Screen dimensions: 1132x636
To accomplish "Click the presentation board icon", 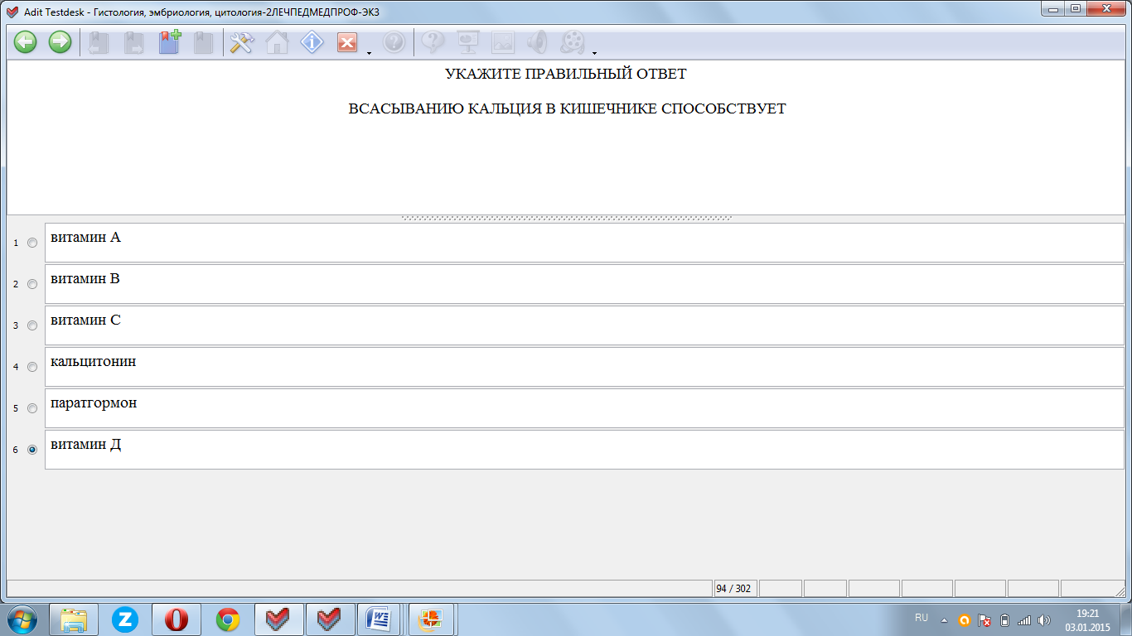I will (x=468, y=42).
